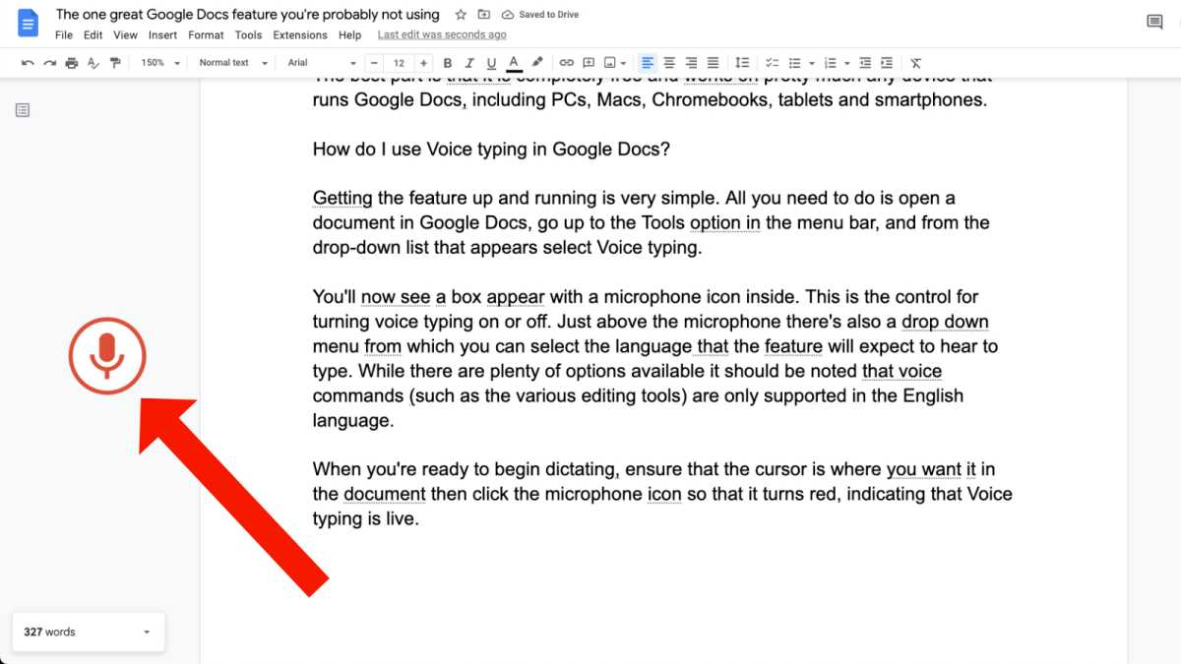Click the document title to rename it
The width and height of the screenshot is (1181, 664).
(247, 15)
